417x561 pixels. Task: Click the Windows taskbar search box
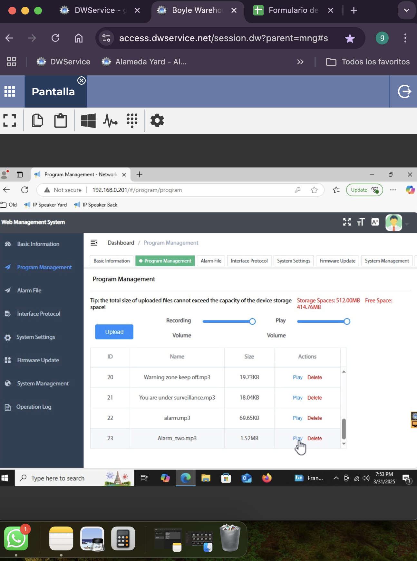(74, 478)
